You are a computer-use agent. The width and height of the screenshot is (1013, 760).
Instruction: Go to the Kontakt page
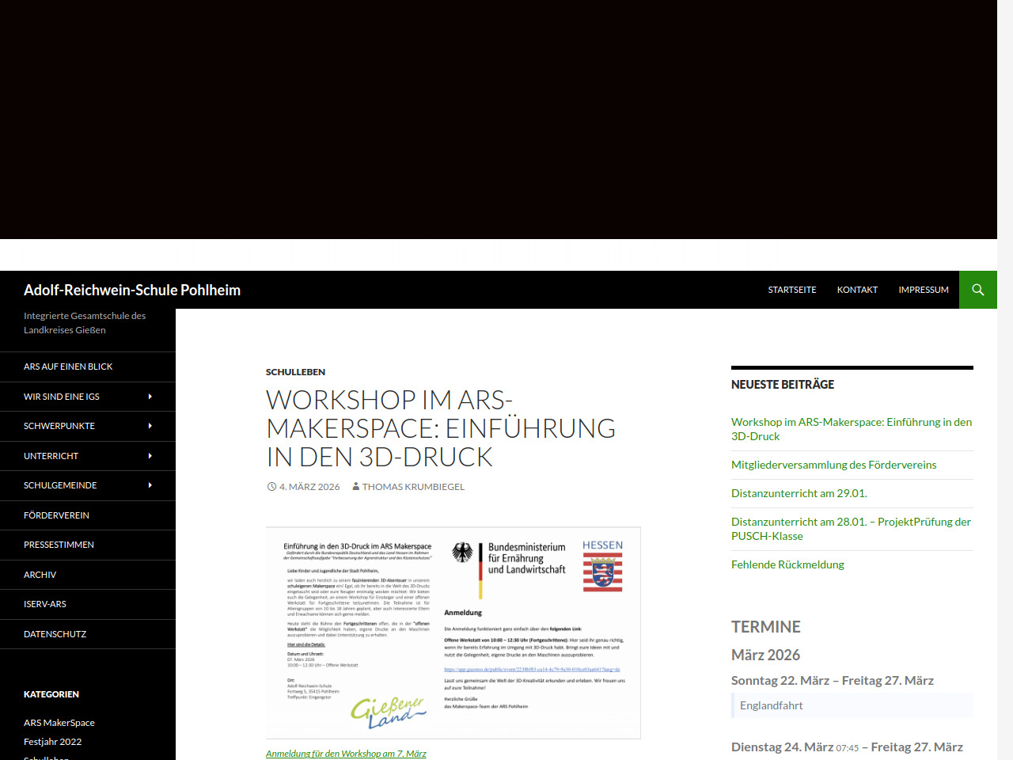(857, 290)
